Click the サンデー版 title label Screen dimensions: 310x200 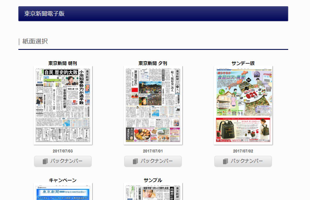click(243, 63)
